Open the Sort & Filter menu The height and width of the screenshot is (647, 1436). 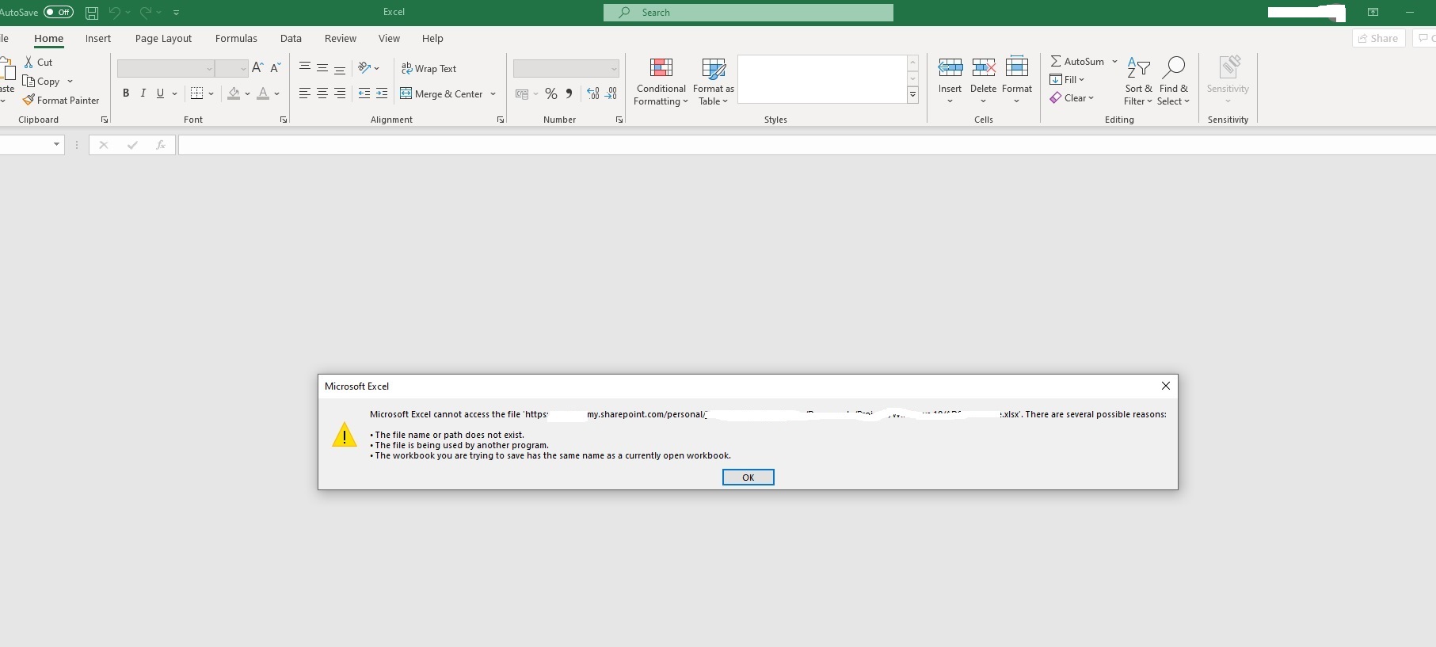[1138, 82]
